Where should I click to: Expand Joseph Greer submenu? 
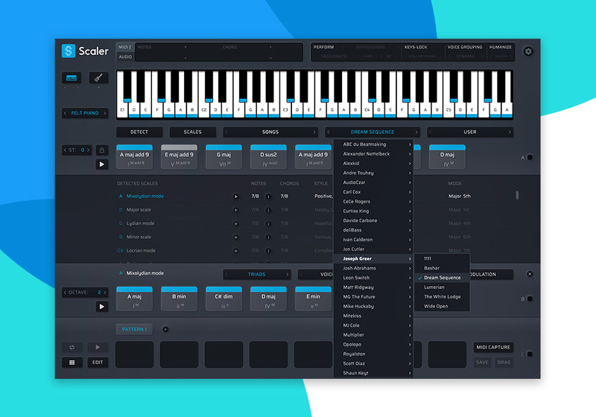[x=373, y=258]
